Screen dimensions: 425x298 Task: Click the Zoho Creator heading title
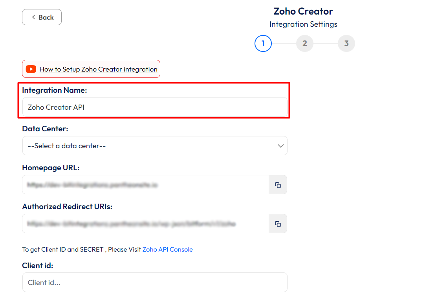pyautogui.click(x=303, y=11)
